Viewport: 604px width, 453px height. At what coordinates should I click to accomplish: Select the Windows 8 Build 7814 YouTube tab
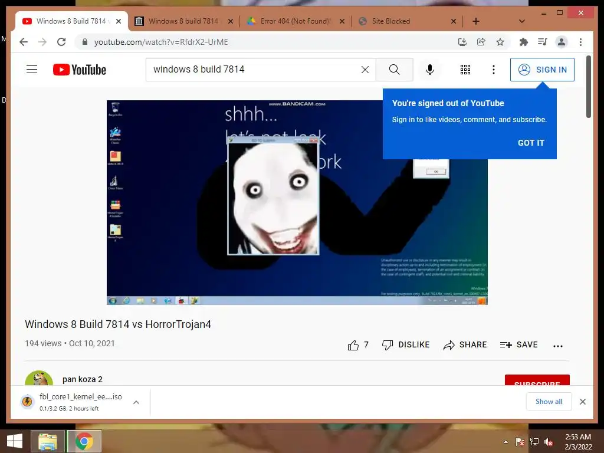(x=71, y=21)
